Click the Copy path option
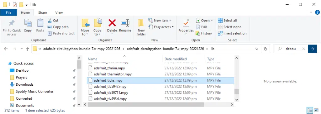Screen dimensions: 321x114 (58, 27)
